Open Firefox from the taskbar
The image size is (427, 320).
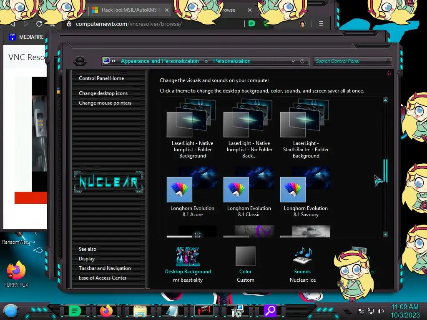106,311
